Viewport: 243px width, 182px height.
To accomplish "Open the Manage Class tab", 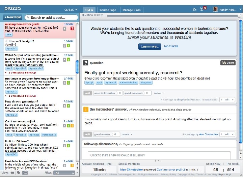I will [x=131, y=10].
